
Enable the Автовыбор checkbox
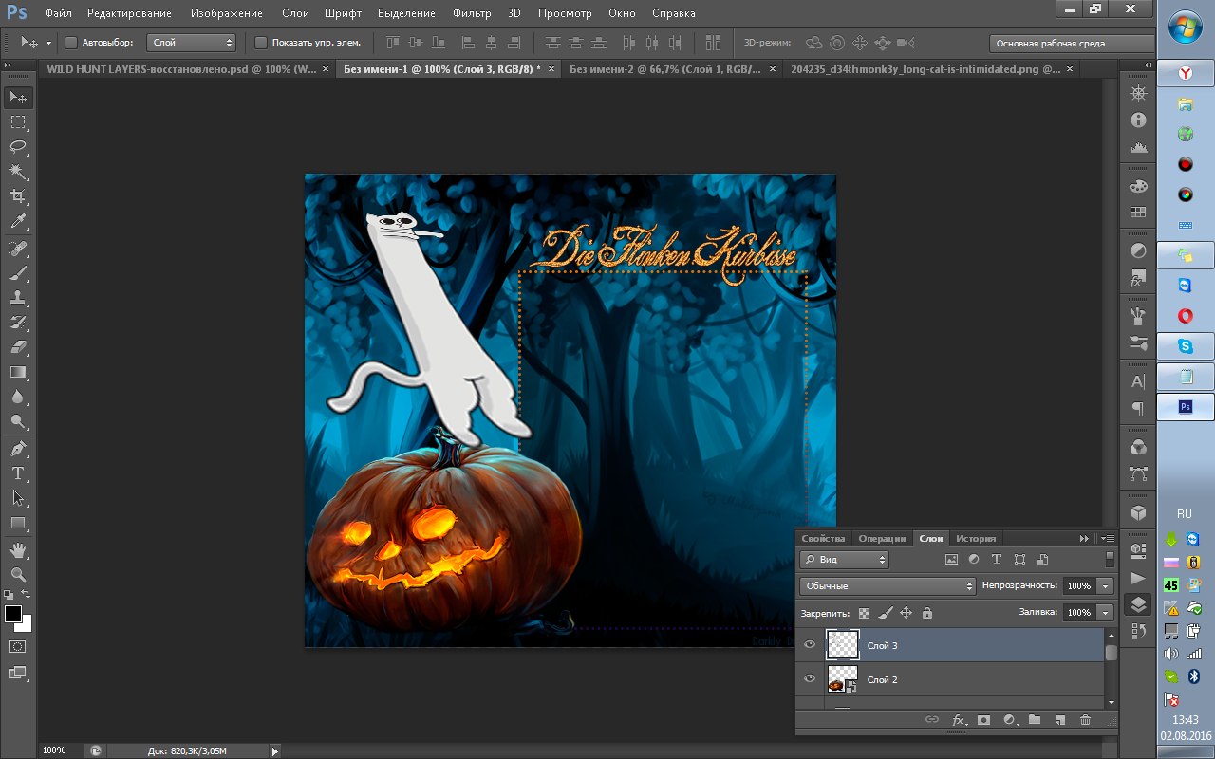pyautogui.click(x=70, y=43)
